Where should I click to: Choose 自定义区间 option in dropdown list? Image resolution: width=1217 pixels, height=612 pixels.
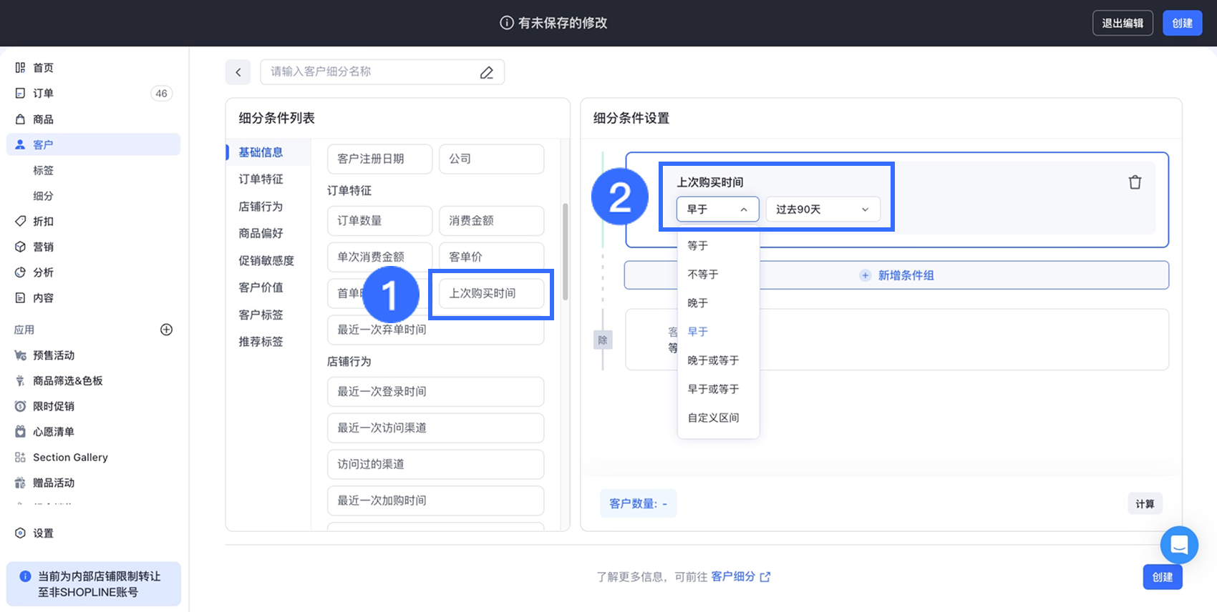click(713, 418)
